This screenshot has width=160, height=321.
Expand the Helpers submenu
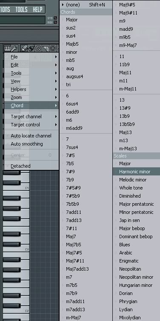[x=31, y=89]
